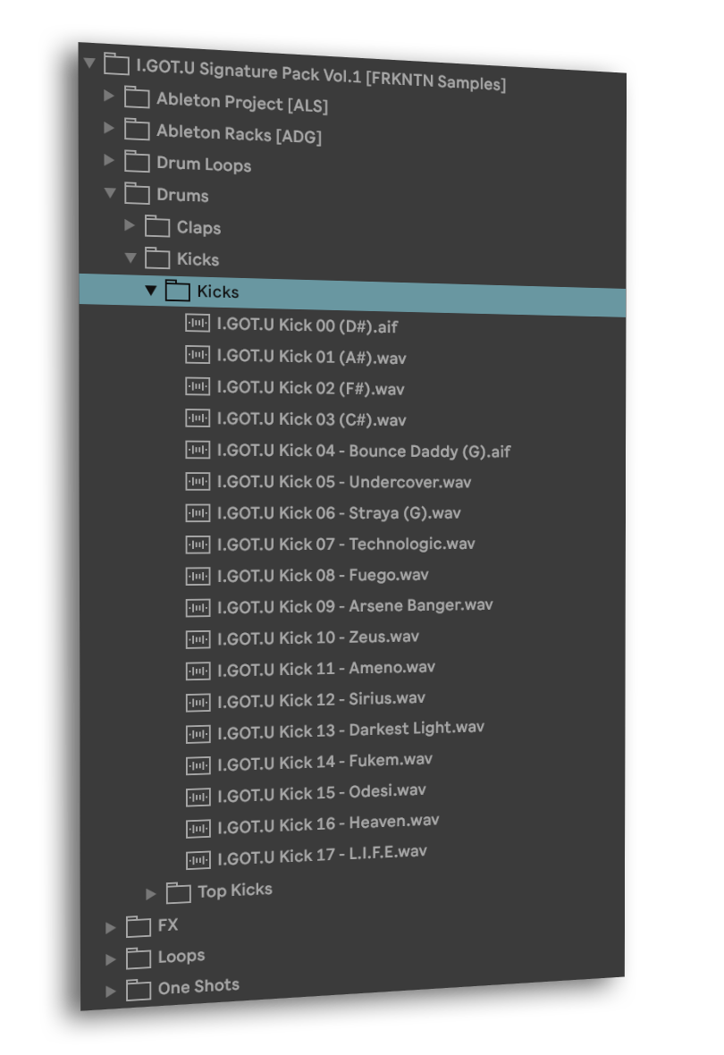The width and height of the screenshot is (724, 1055).
Task: Select file I.GOT.U Kick 03 (C#).wav
Action: [x=312, y=419]
